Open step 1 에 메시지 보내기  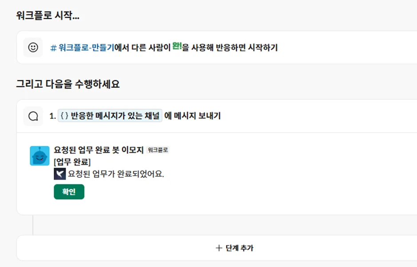[x=192, y=116]
